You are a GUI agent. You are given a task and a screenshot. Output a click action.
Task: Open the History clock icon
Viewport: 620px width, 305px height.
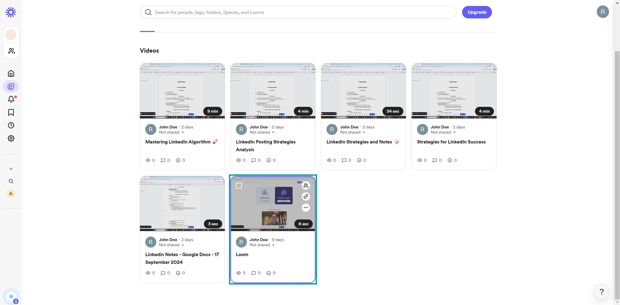[x=11, y=125]
